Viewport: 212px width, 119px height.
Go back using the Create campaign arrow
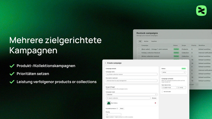[x=105, y=63]
